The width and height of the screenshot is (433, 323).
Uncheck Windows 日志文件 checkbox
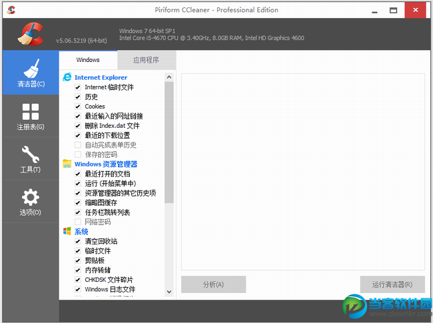pos(78,289)
